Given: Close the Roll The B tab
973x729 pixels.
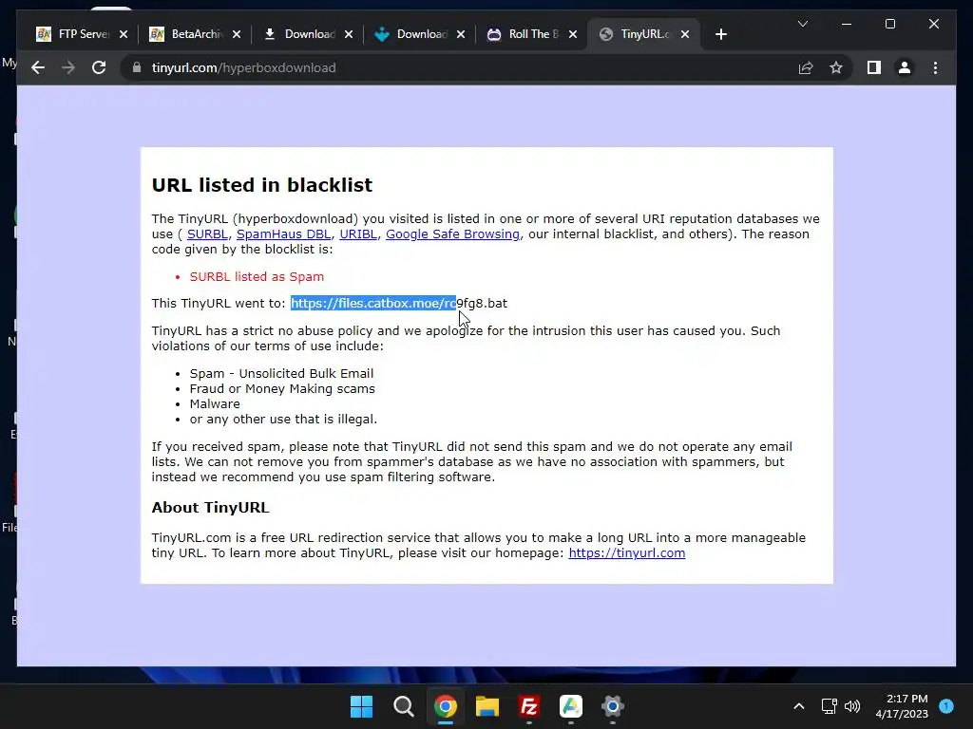Looking at the screenshot, I should [573, 34].
